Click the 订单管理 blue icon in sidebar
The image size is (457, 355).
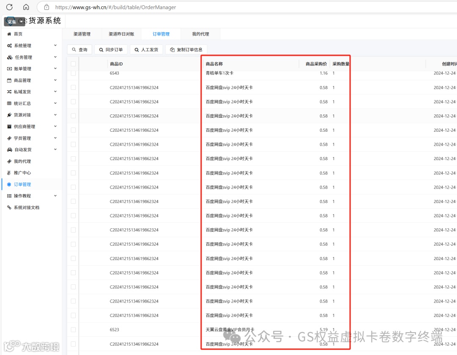click(9, 184)
